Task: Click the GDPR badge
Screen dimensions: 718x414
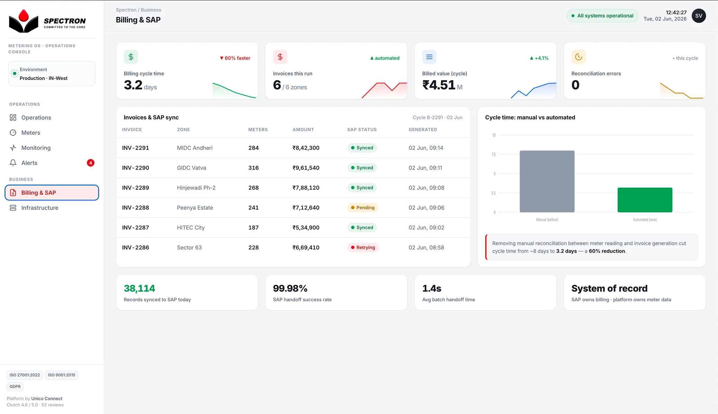Action: tap(15, 386)
